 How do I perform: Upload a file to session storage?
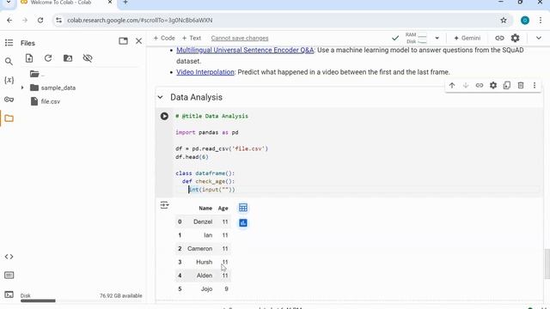click(x=29, y=58)
